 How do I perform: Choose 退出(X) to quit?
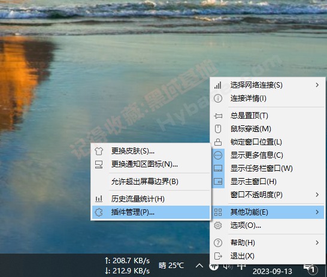tap(268, 256)
